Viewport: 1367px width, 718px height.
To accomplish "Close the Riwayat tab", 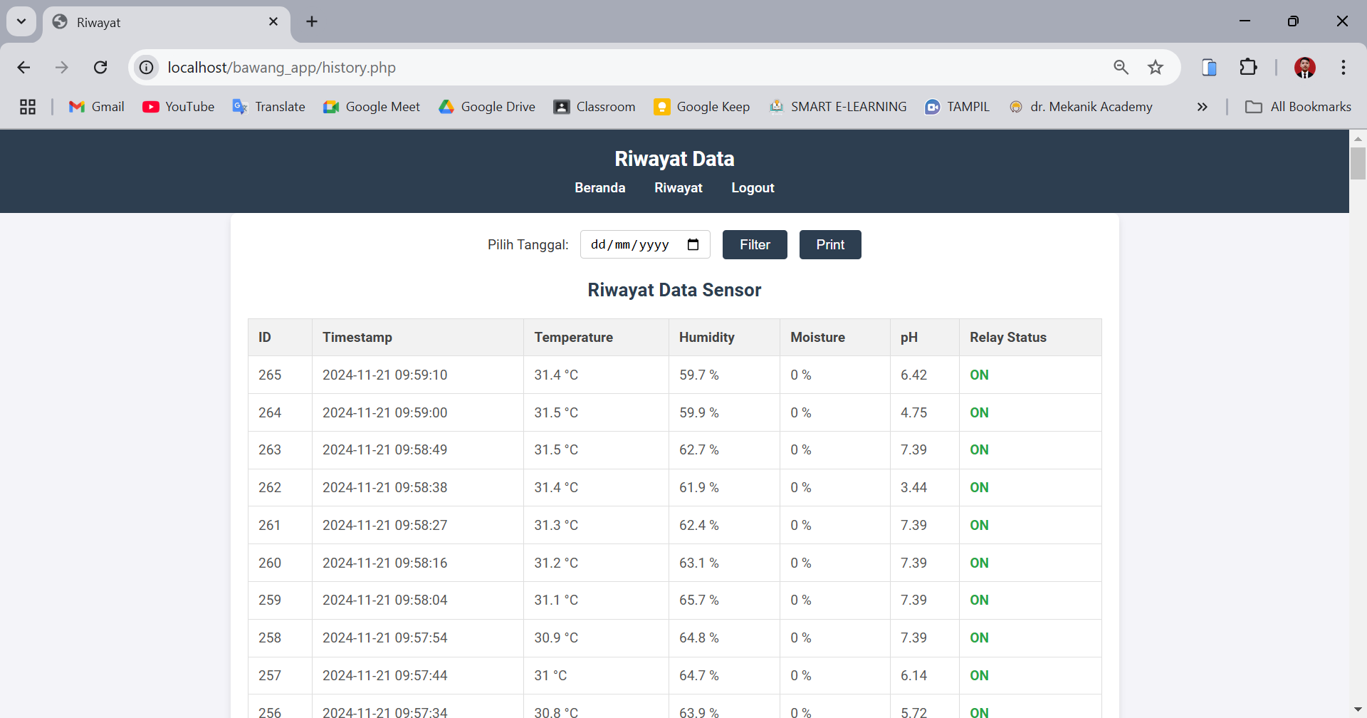I will (x=273, y=22).
